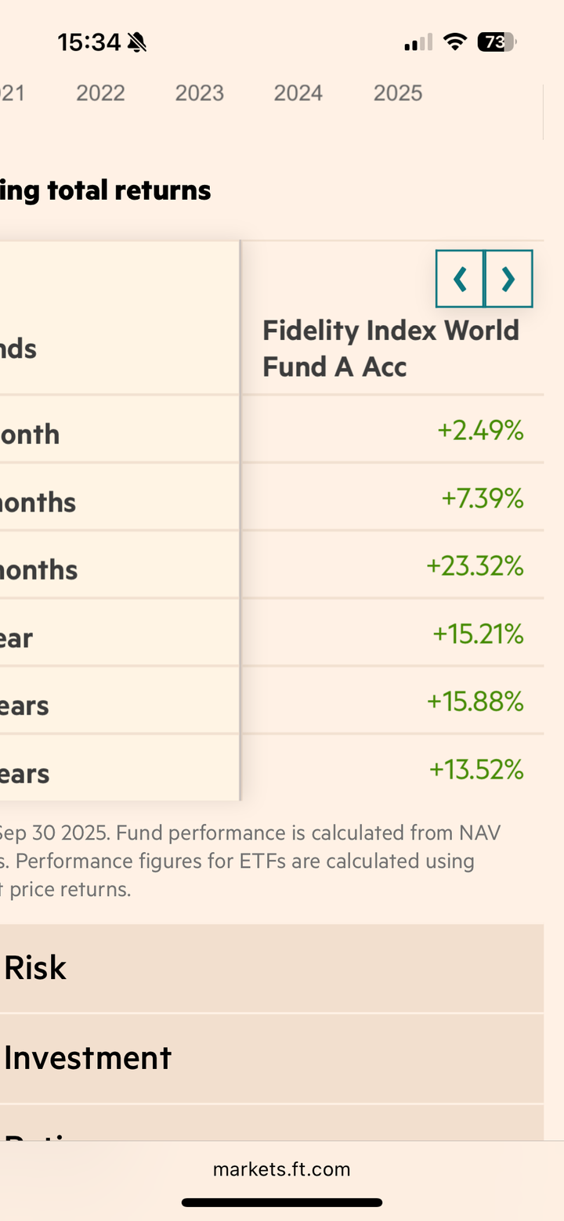Tap the silent mode bell icon
Image resolution: width=564 pixels, height=1221 pixels.
137,42
